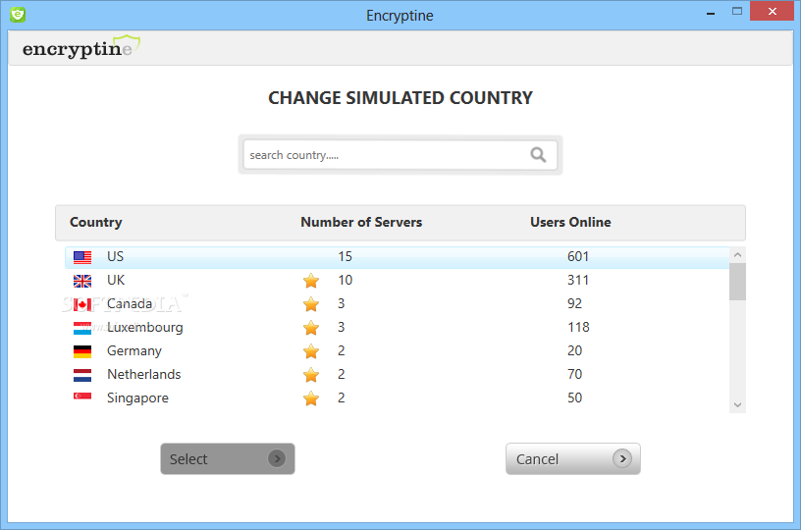Screen dimensions: 801x530
Task: Click the Luxembourg flag icon
Action: pyautogui.click(x=82, y=329)
